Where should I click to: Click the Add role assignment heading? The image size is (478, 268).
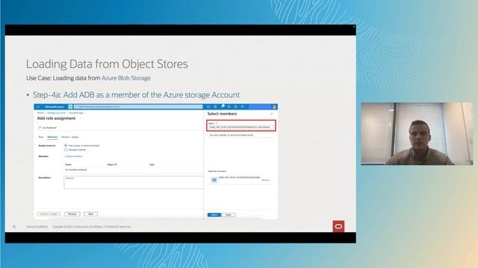56,118
